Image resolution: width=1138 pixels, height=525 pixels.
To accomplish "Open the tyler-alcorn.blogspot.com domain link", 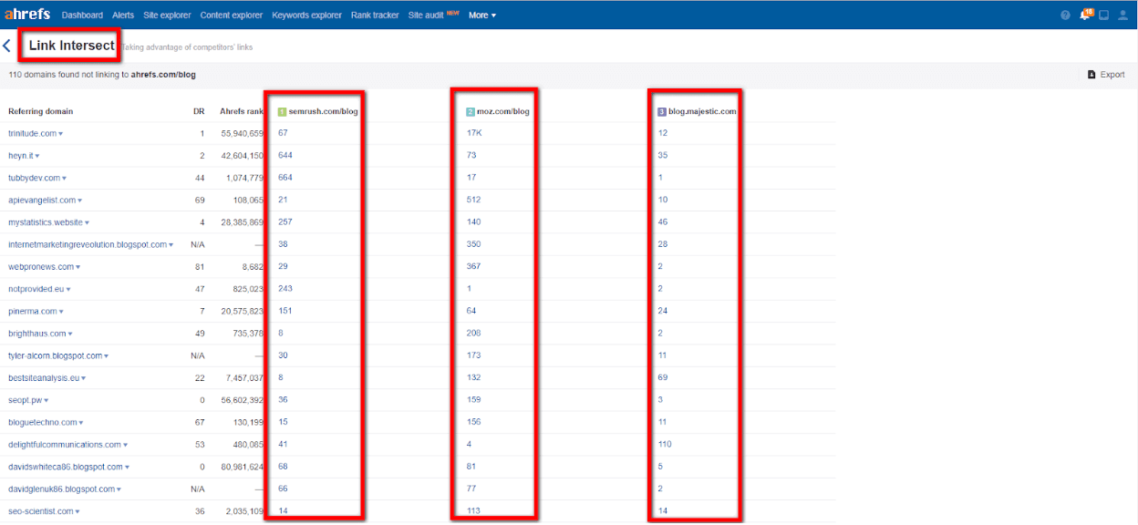I will coord(55,355).
